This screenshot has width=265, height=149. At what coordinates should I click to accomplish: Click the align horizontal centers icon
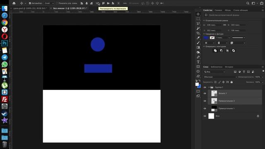[87, 3]
